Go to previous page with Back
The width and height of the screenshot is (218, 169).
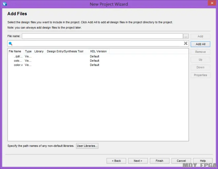[x=116, y=161]
